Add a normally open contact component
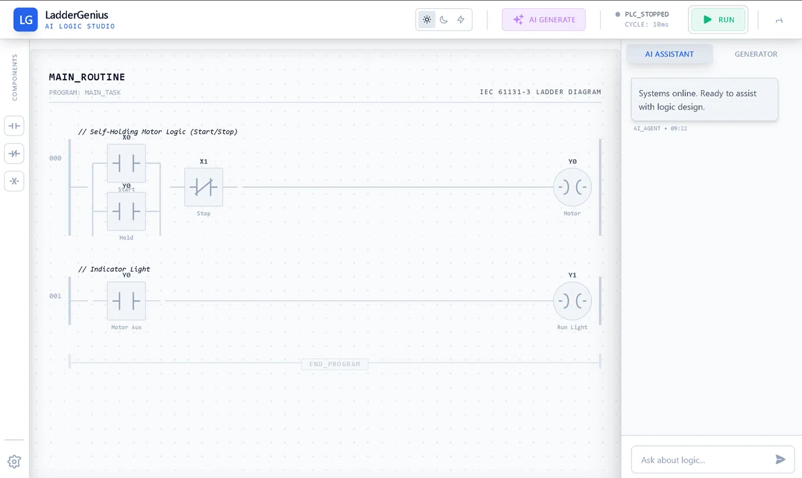The height and width of the screenshot is (478, 802). click(14, 126)
